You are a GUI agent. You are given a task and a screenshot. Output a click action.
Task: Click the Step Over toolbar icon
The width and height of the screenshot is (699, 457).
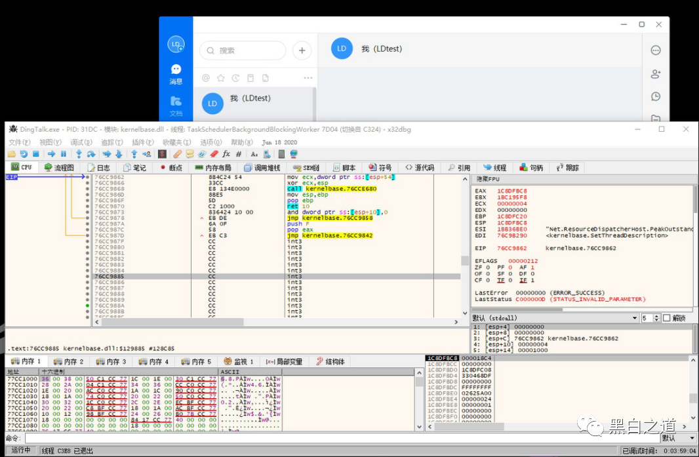coord(91,154)
